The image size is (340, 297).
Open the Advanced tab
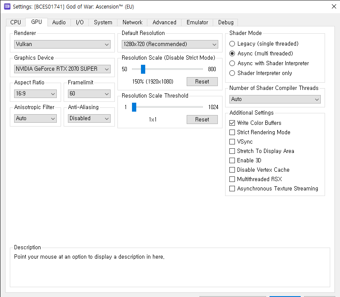164,22
